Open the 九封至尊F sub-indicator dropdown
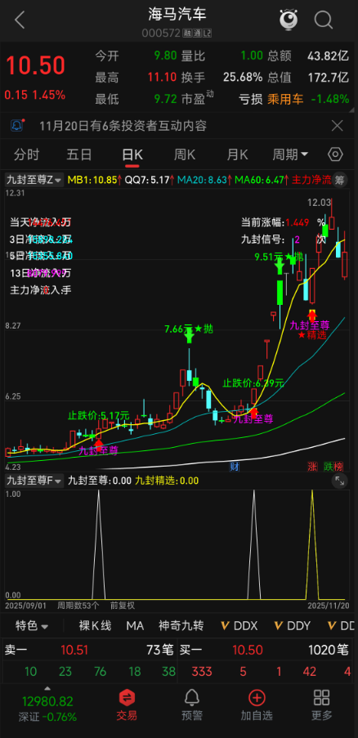This screenshot has height=738, width=358. pos(34,481)
